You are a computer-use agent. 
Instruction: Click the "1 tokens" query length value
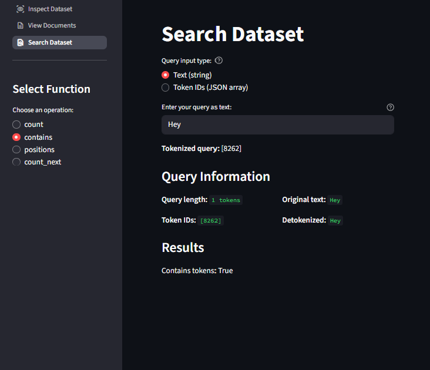click(226, 200)
